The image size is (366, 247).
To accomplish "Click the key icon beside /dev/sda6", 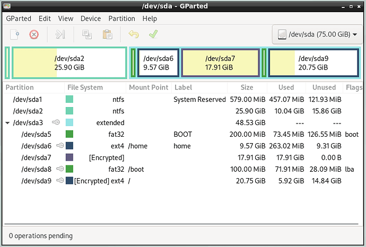I will [x=60, y=146].
